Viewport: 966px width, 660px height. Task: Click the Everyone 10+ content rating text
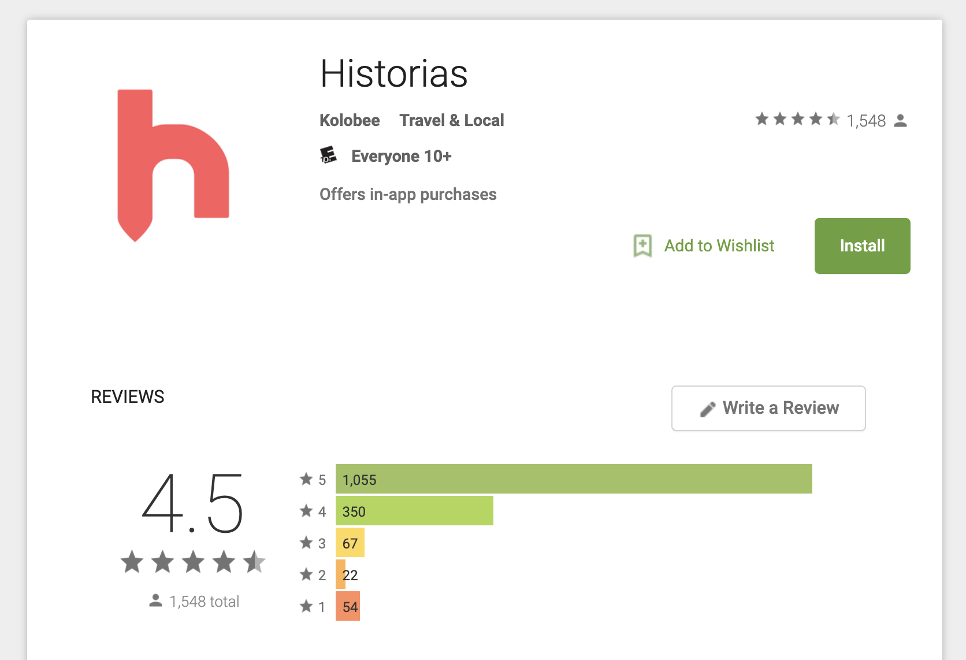(401, 156)
